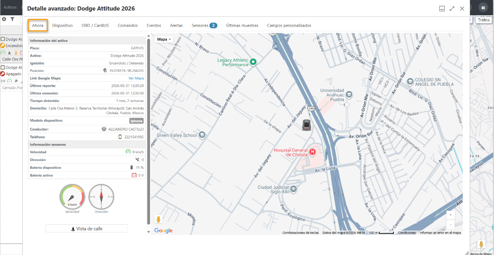The width and height of the screenshot is (494, 255).
Task: Open the OBD / CanBUS tab
Action: [95, 25]
